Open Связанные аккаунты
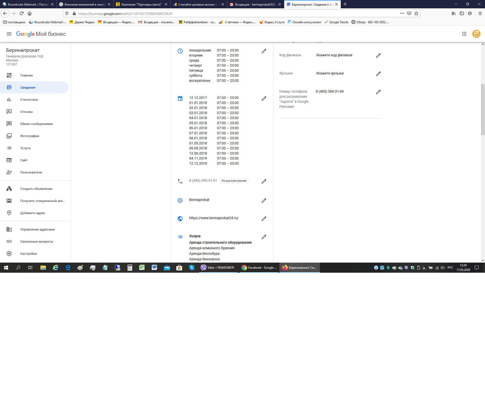The width and height of the screenshot is (485, 404). [x=34, y=241]
